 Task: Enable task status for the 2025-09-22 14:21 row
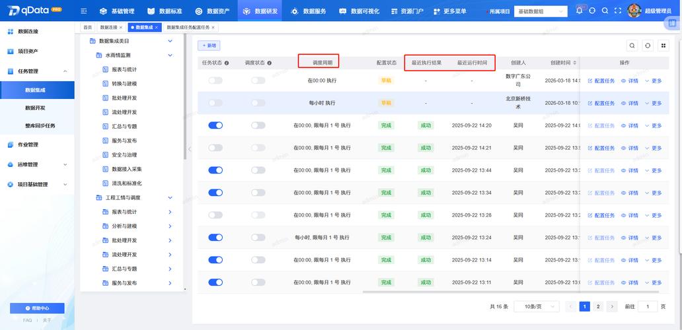215,148
